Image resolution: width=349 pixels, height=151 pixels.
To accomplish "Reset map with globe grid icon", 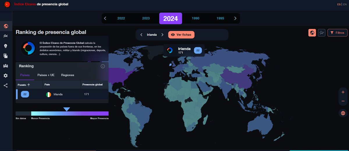I will point(343,113).
